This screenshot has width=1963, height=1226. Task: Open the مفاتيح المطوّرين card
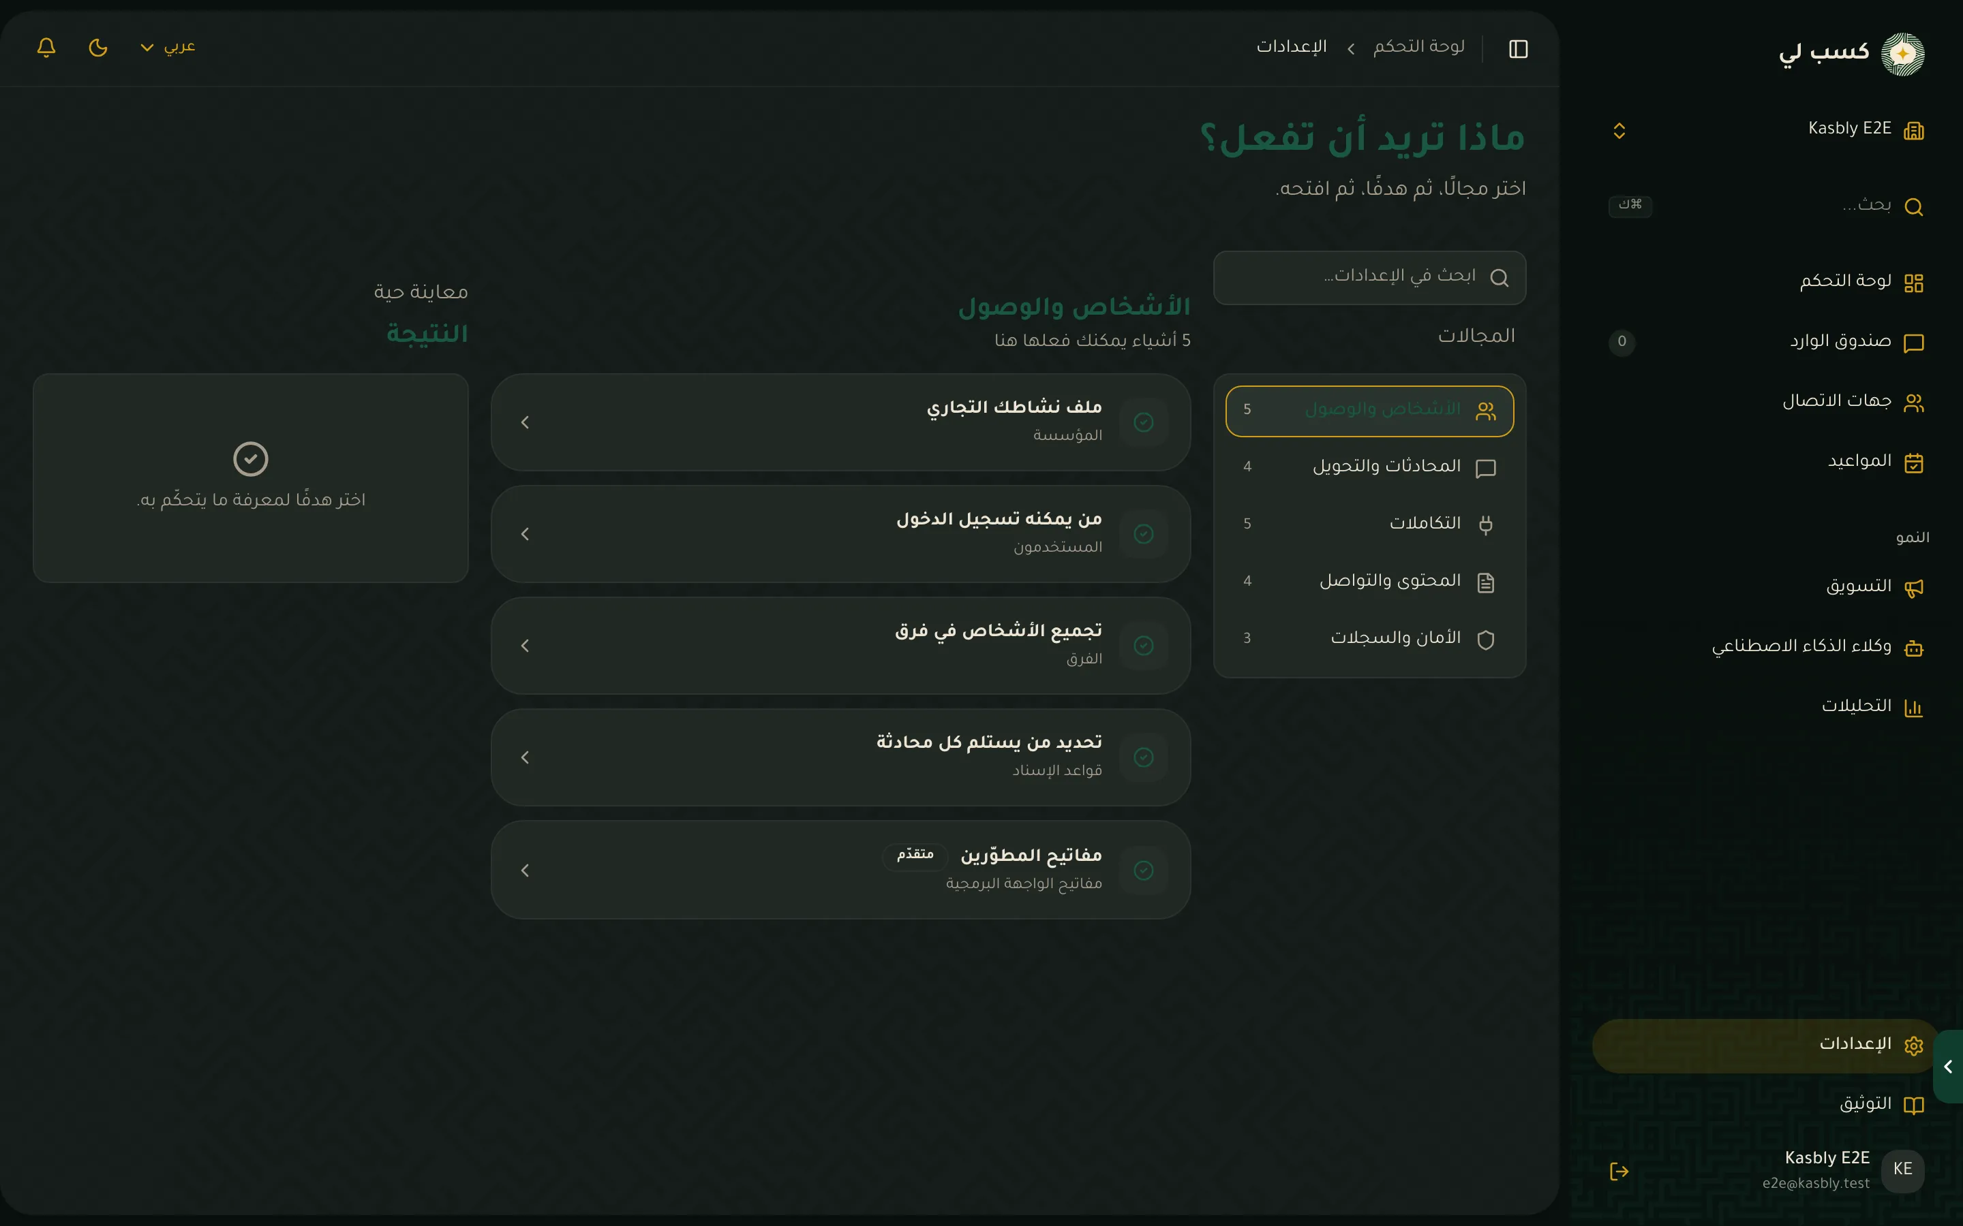(840, 870)
